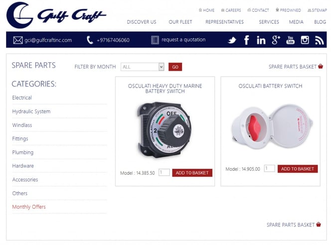Viewport: 331px width, 245px height.
Task: Subscribe via the RSS feed icon
Action: [319, 40]
